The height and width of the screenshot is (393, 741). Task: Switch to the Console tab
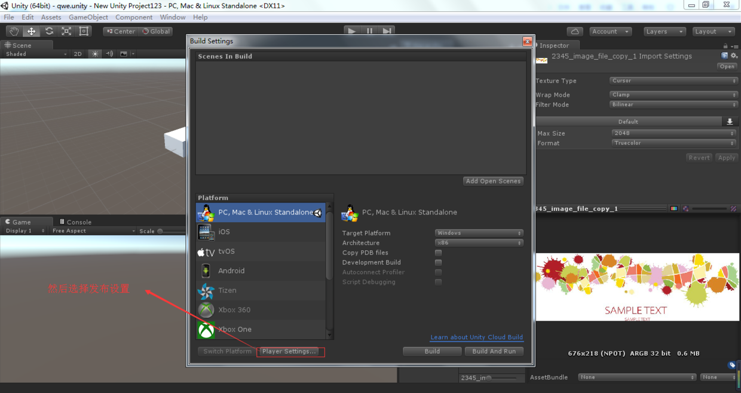78,222
